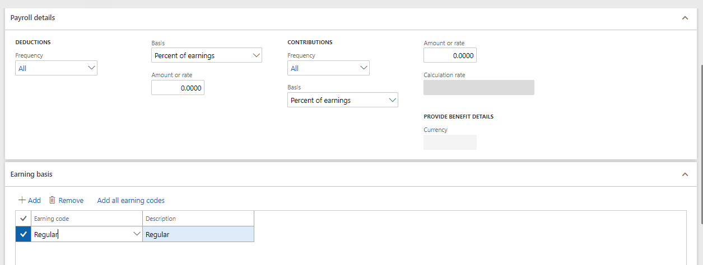
Task: Click the Currency field
Action: 450,142
